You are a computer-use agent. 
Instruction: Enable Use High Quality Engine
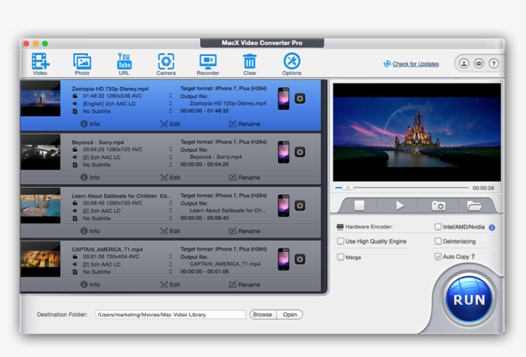click(x=341, y=242)
